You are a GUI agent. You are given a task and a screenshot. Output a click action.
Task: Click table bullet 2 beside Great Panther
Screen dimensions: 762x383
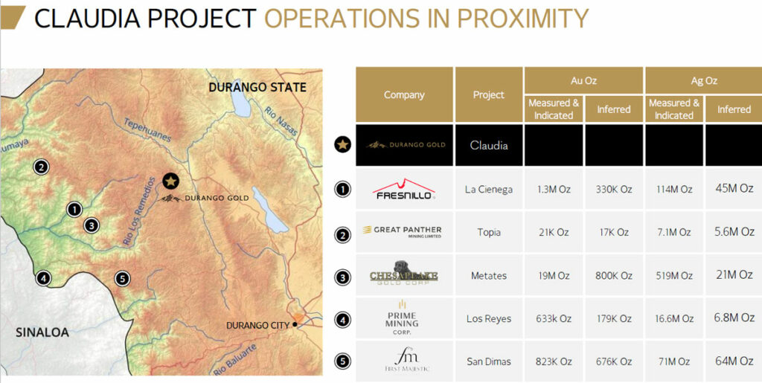click(x=343, y=235)
